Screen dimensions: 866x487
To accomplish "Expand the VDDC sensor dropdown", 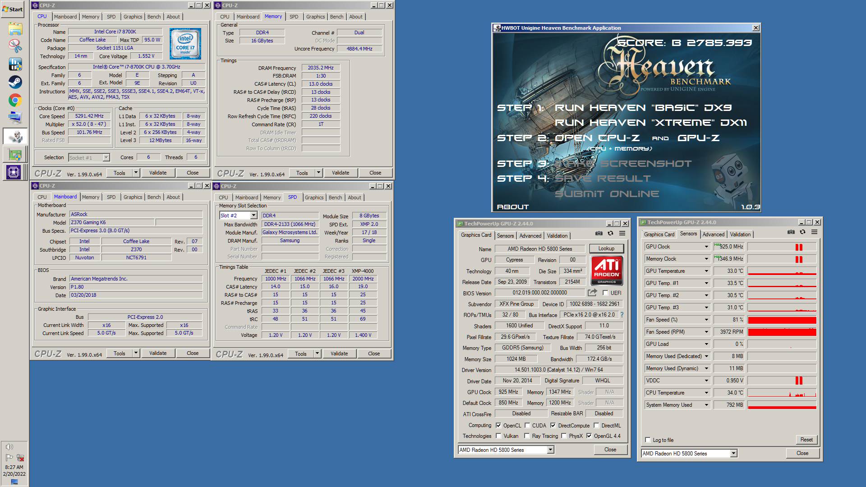I will 706,381.
